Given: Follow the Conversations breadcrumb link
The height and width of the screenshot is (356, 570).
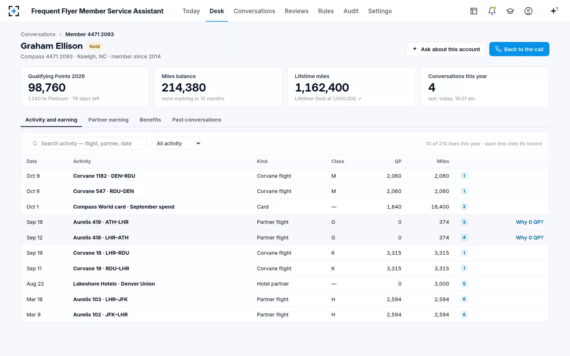Looking at the screenshot, I should (x=38, y=34).
